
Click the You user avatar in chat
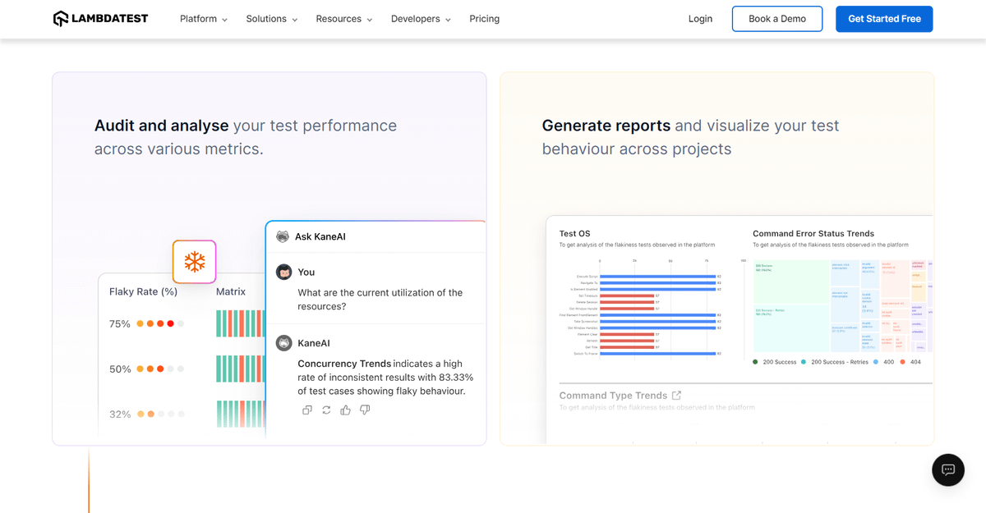(x=284, y=272)
